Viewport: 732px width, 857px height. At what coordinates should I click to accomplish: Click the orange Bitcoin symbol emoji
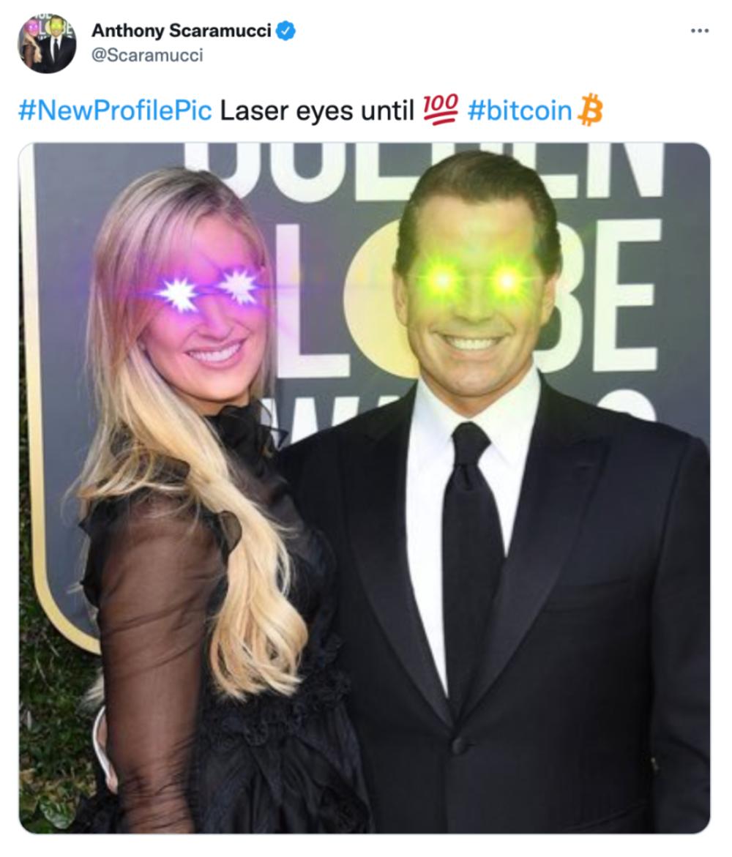[591, 110]
